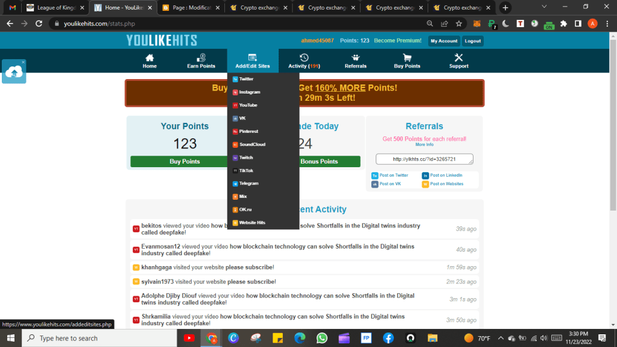The width and height of the screenshot is (617, 347).
Task: Click the Home icon in navigation bar
Action: tap(150, 58)
